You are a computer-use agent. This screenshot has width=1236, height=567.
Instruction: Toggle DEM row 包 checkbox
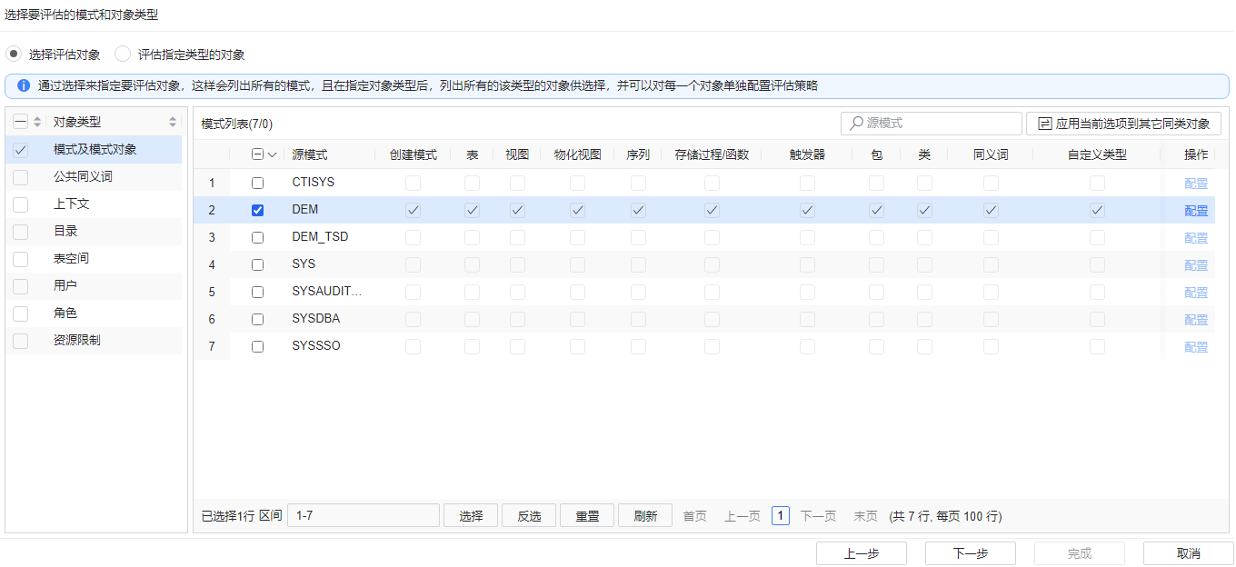tap(876, 210)
